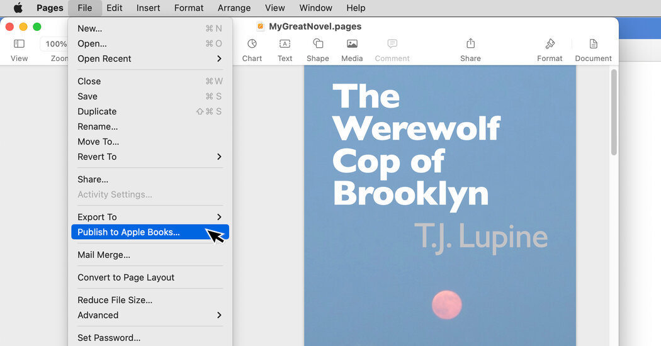Insert a Text box from toolbar
The image size is (661, 346).
285,44
